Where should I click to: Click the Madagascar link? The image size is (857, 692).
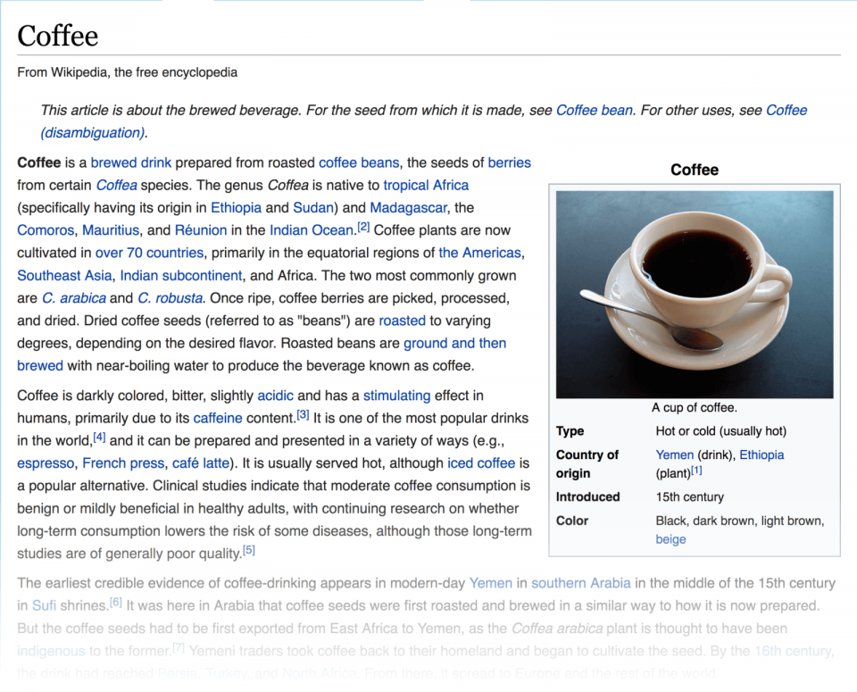[x=409, y=208]
